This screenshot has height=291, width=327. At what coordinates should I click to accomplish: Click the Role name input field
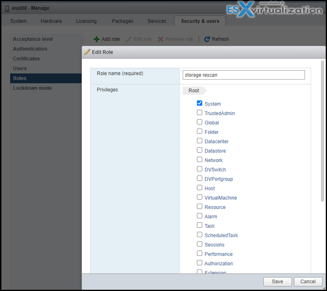(x=243, y=75)
